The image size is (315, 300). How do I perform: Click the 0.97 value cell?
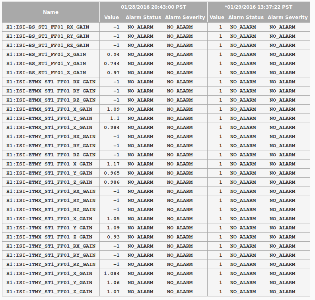(x=113, y=73)
